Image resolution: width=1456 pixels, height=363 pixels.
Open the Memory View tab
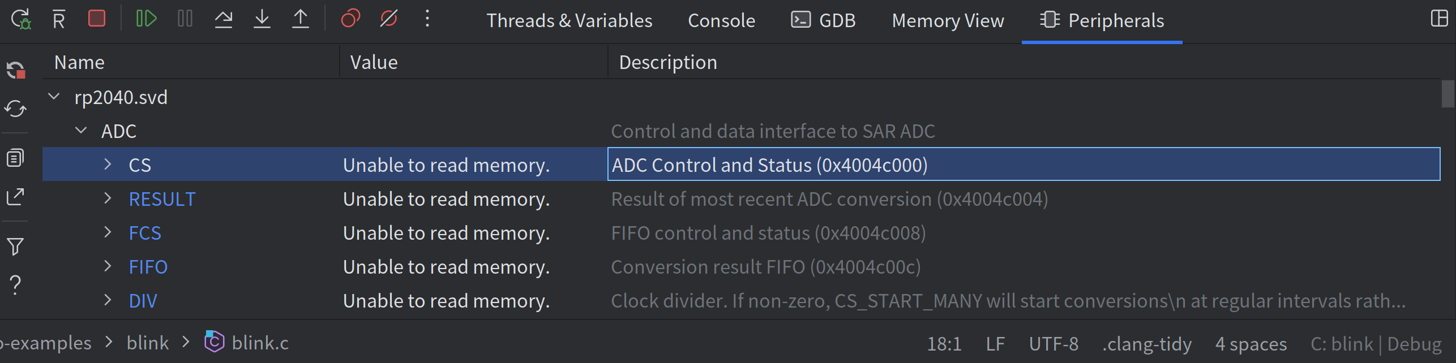pyautogui.click(x=948, y=21)
